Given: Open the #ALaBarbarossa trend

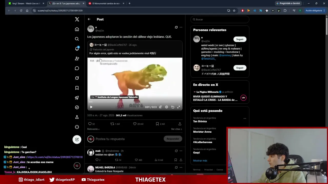Looking at the screenshot, I should (202, 142).
